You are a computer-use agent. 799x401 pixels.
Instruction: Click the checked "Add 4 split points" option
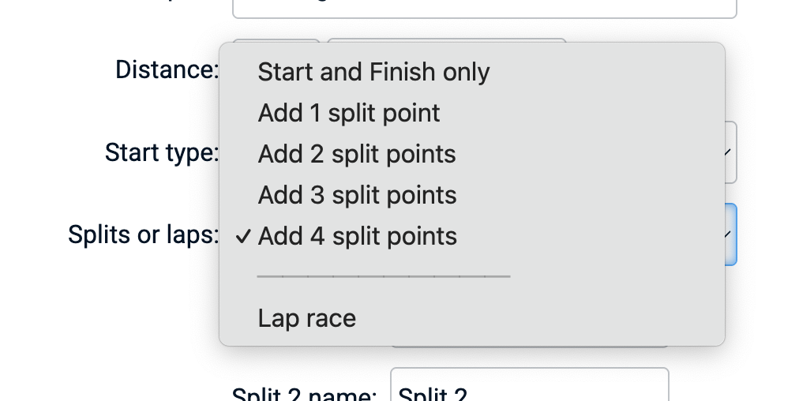(x=357, y=236)
